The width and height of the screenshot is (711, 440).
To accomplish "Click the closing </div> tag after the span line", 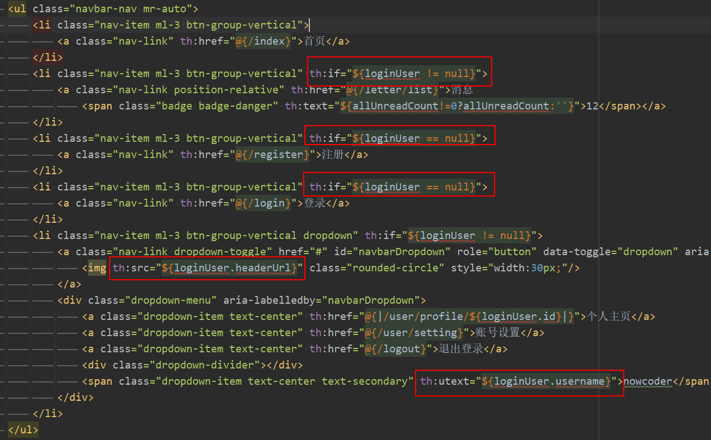I will [x=76, y=397].
